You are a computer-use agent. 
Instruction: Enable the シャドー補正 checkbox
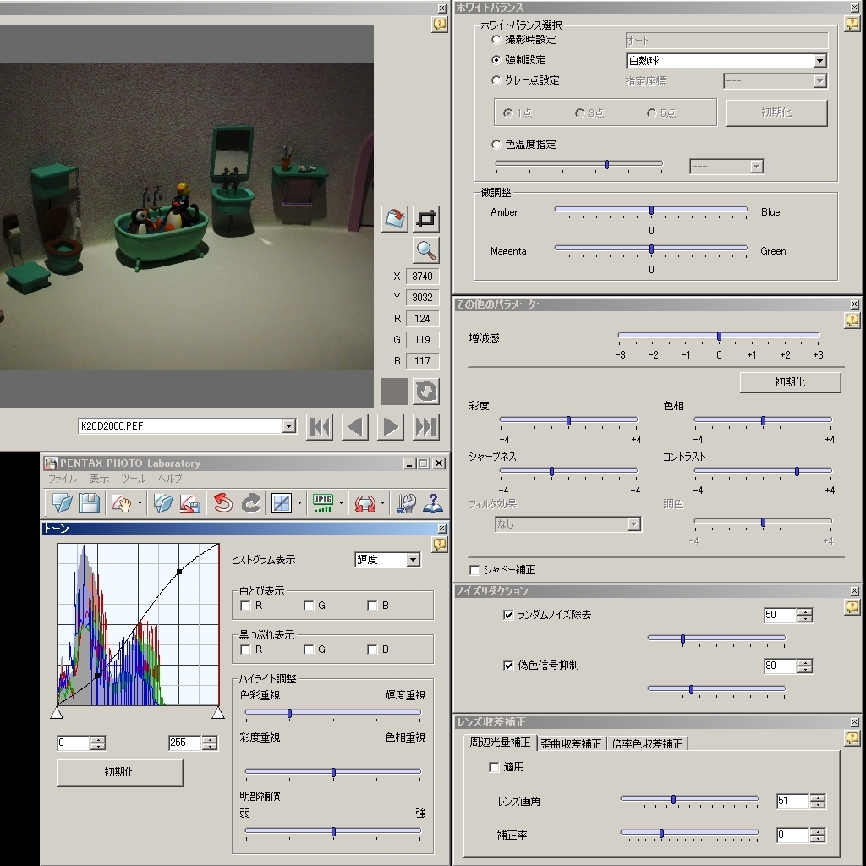click(474, 570)
